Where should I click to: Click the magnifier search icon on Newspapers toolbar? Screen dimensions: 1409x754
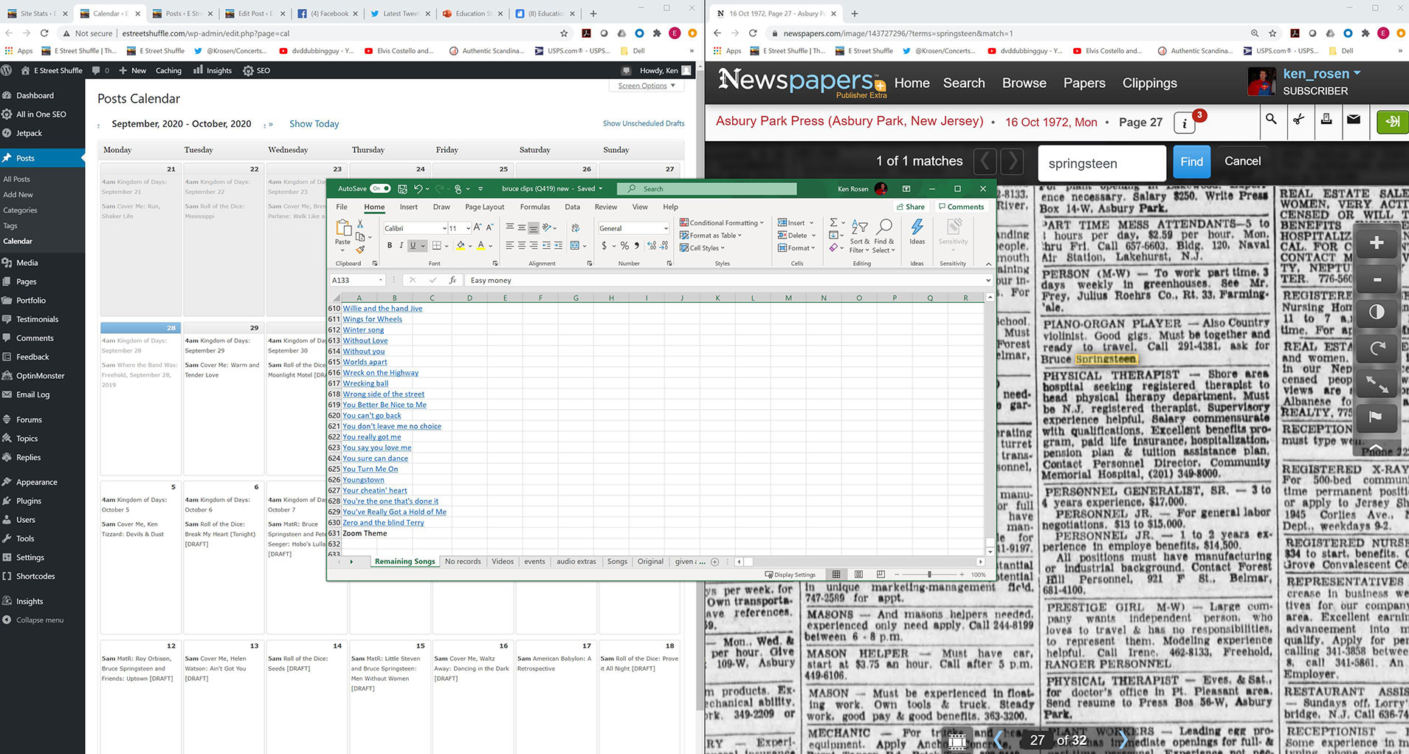click(x=1271, y=119)
